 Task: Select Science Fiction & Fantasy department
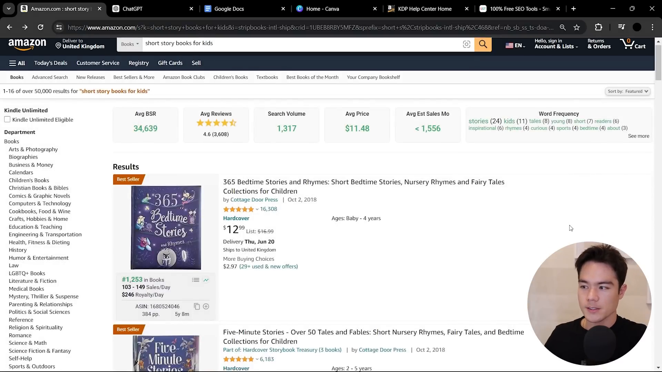(40, 351)
